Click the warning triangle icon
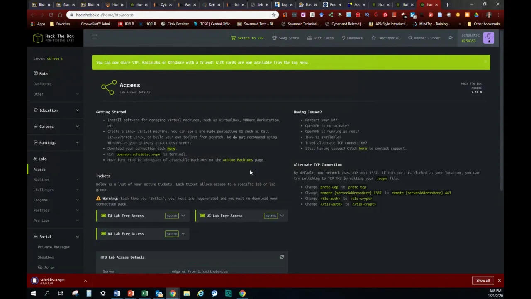The width and height of the screenshot is (531, 299). (98, 198)
